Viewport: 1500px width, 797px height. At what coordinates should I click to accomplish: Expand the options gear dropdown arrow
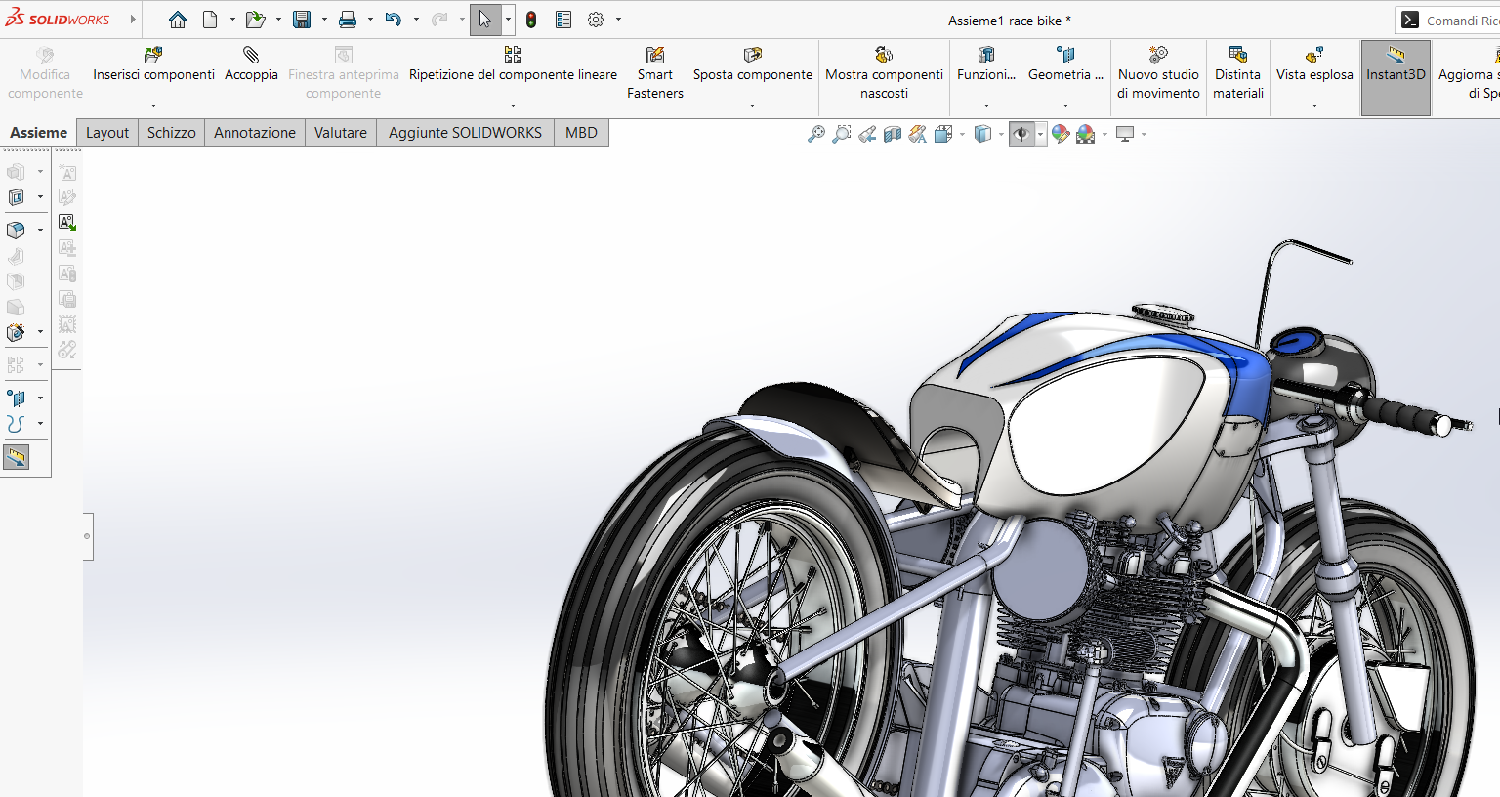pos(618,20)
